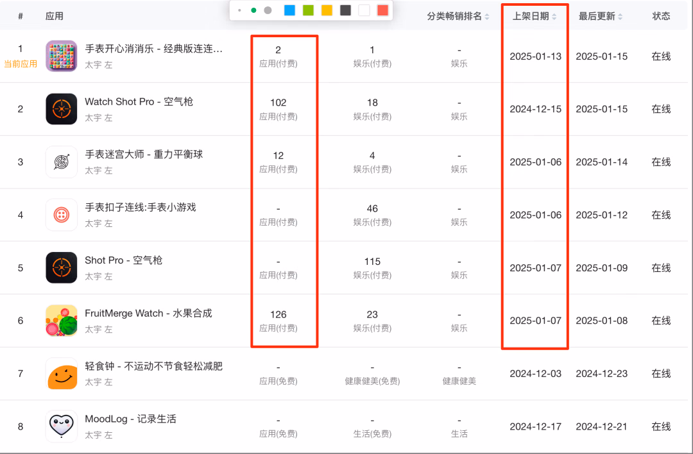Click the Watch Shot Pro crosshair icon

tap(62, 109)
